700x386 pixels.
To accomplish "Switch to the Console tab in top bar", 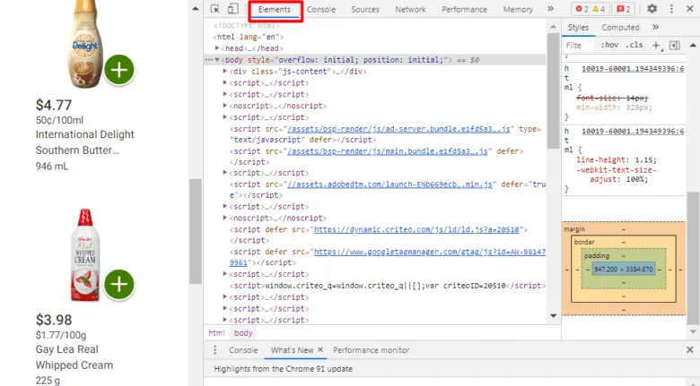I will 321,9.
